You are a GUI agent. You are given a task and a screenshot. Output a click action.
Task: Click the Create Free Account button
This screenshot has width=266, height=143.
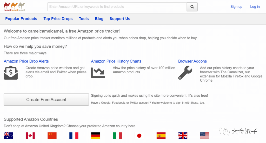coord(46,99)
